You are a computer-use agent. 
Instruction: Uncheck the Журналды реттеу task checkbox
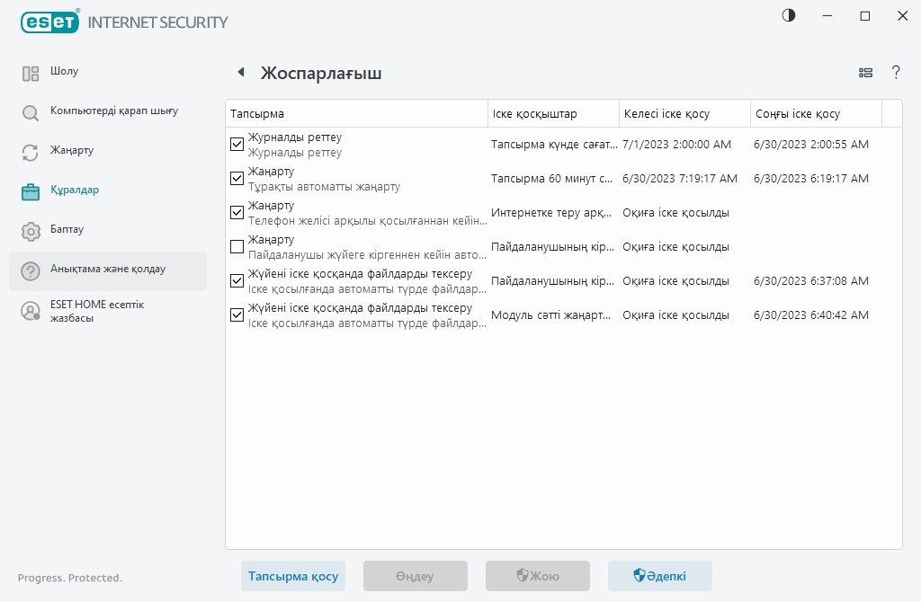click(237, 144)
